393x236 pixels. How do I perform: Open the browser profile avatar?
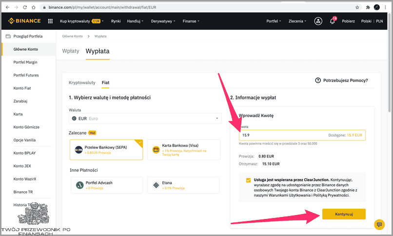pos(377,7)
